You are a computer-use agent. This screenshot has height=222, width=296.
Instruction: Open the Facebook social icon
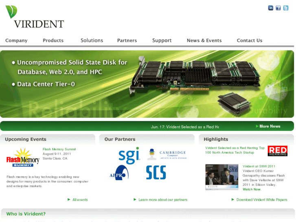[x=278, y=8]
